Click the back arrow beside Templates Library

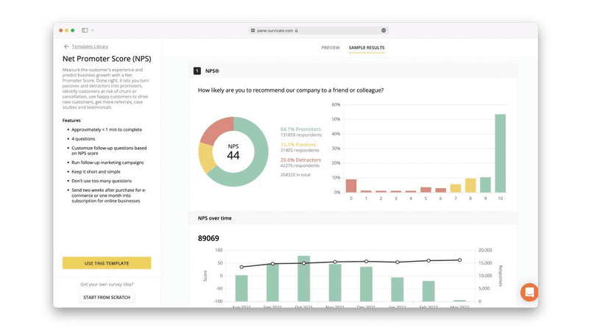click(x=66, y=46)
